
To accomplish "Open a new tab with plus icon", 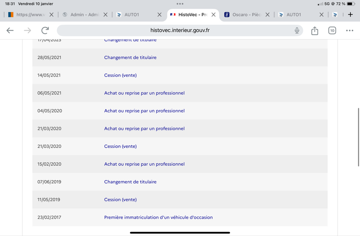I will click(x=351, y=15).
